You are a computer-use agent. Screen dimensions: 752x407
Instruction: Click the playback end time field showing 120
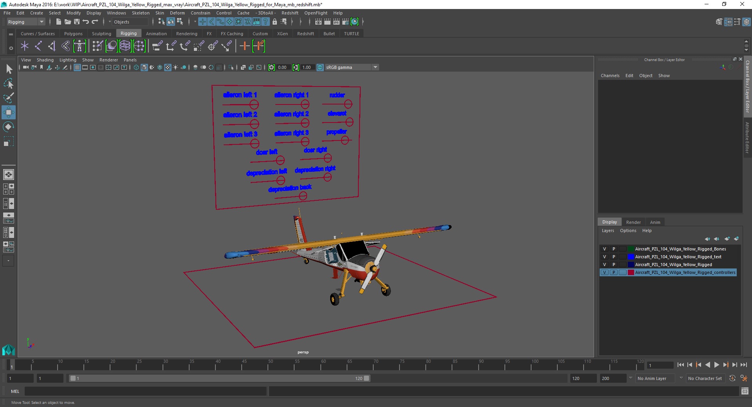[x=583, y=378]
